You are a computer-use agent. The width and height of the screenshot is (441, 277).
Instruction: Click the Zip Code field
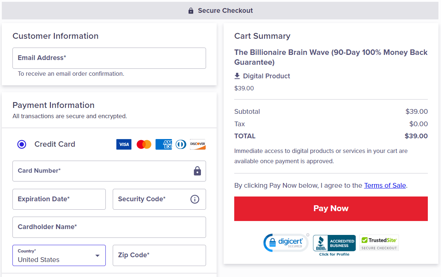(159, 255)
